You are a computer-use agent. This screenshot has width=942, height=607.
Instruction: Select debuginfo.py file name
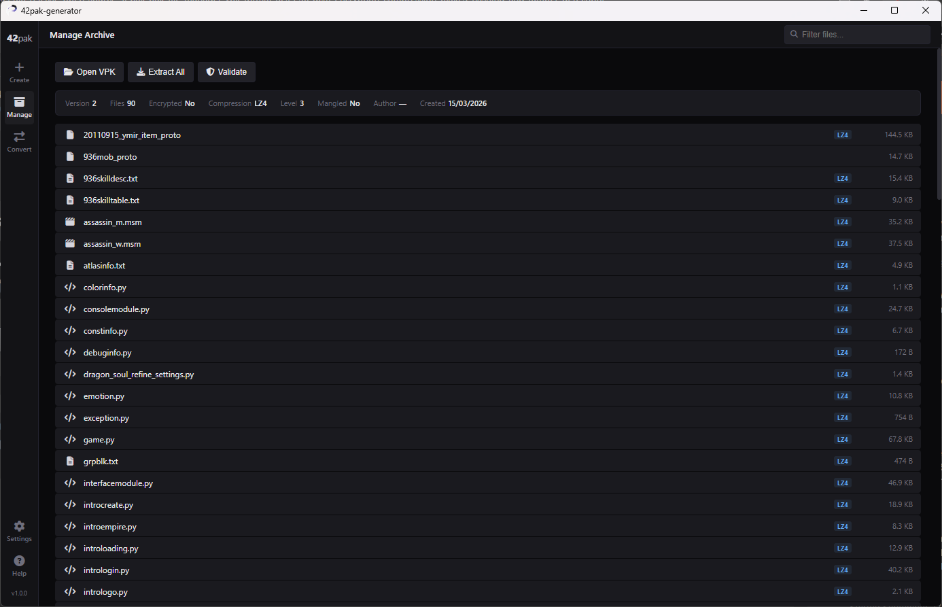coord(107,353)
